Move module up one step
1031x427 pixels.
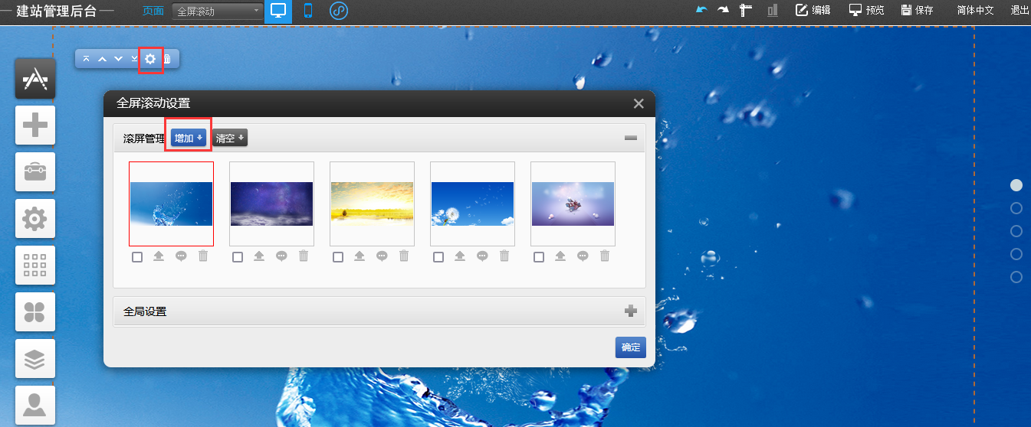(x=102, y=59)
